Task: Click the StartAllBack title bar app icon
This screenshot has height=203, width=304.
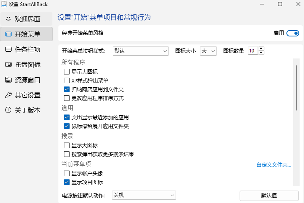Action: point(4,4)
